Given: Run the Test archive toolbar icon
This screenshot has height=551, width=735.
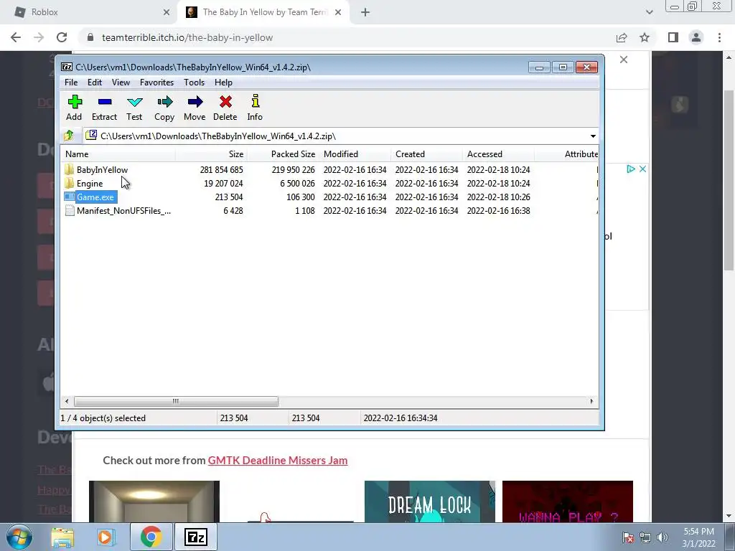Looking at the screenshot, I should tap(134, 102).
